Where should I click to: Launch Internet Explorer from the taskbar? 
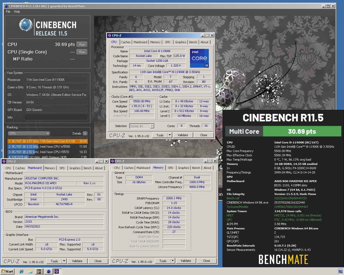pyautogui.click(x=21, y=272)
